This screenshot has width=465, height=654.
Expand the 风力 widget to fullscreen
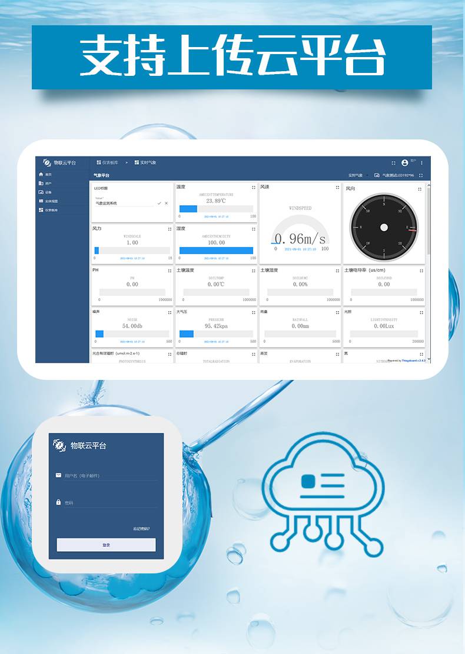pos(170,229)
